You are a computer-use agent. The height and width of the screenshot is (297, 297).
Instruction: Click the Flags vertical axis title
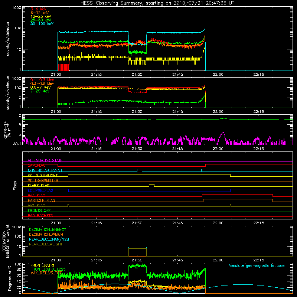(x=15, y=185)
